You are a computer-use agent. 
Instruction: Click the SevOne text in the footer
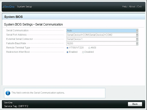8,103
